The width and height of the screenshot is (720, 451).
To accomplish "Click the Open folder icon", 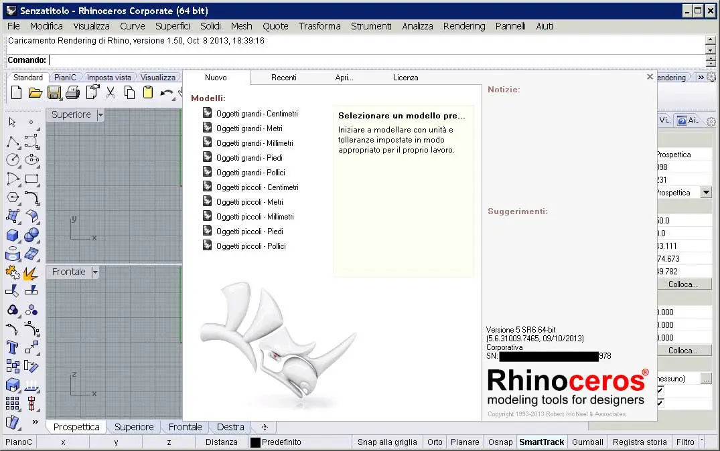I will pos(35,93).
